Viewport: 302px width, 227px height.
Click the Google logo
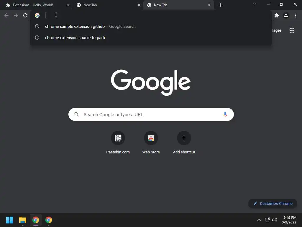151,82
